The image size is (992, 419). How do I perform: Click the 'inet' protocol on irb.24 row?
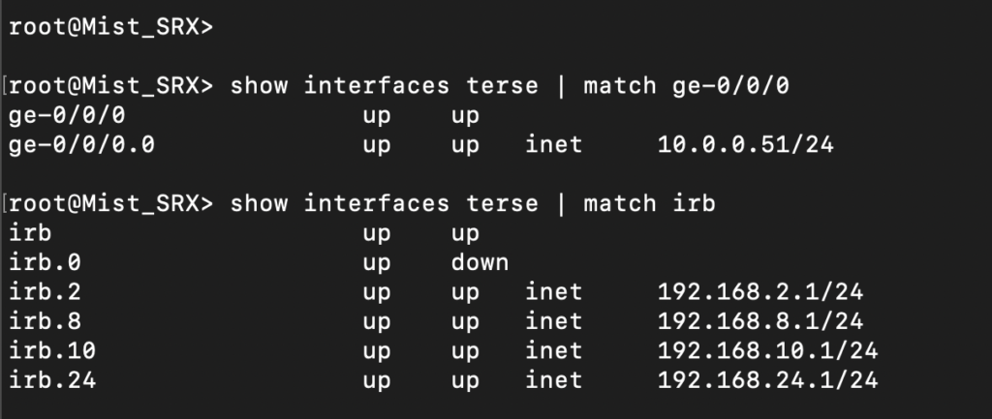click(x=553, y=379)
